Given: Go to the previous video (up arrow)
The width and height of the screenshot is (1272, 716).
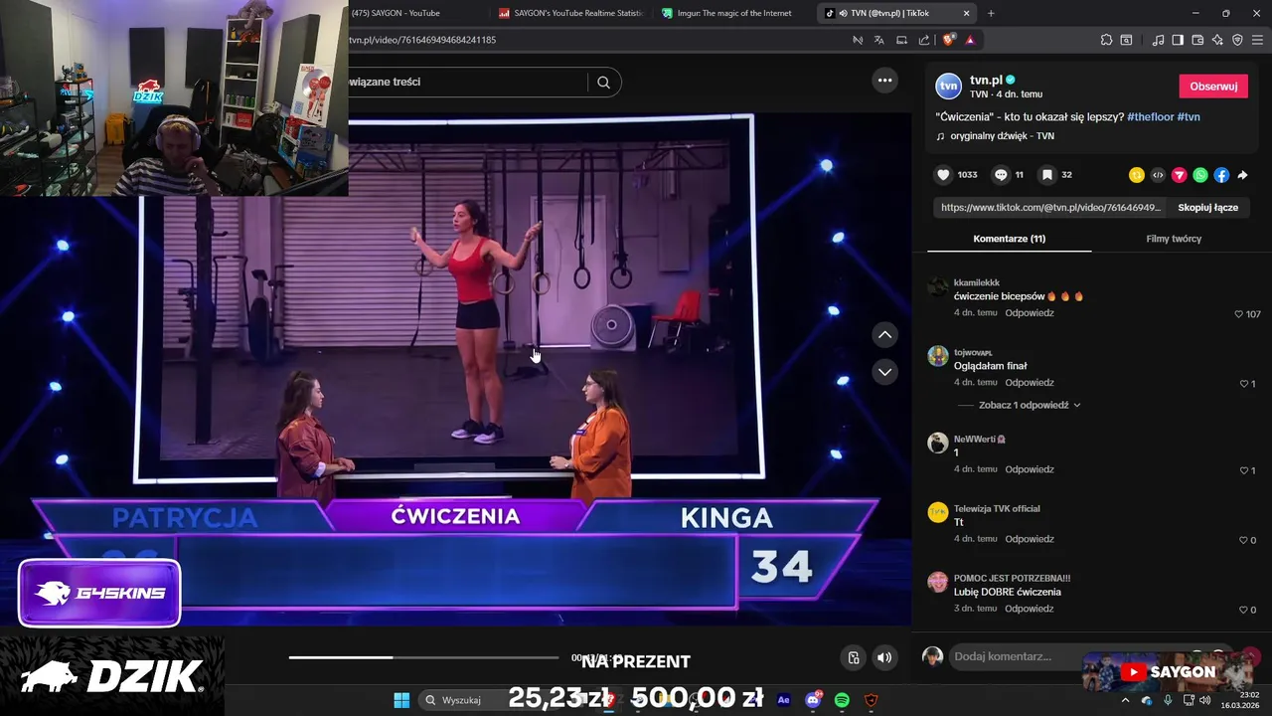Looking at the screenshot, I should [x=884, y=335].
